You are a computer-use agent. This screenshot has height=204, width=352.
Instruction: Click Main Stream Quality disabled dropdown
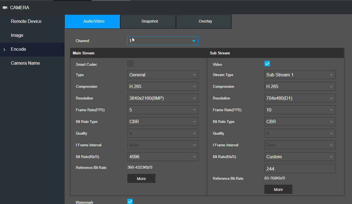coord(163,133)
